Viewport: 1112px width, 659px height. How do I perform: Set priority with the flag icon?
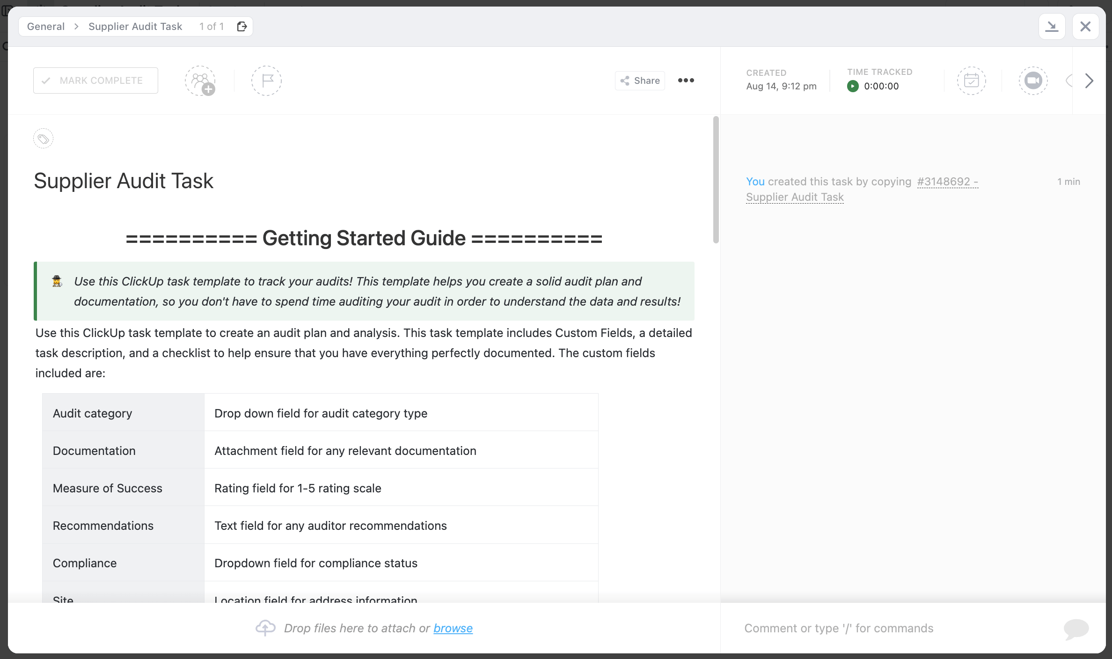tap(266, 81)
